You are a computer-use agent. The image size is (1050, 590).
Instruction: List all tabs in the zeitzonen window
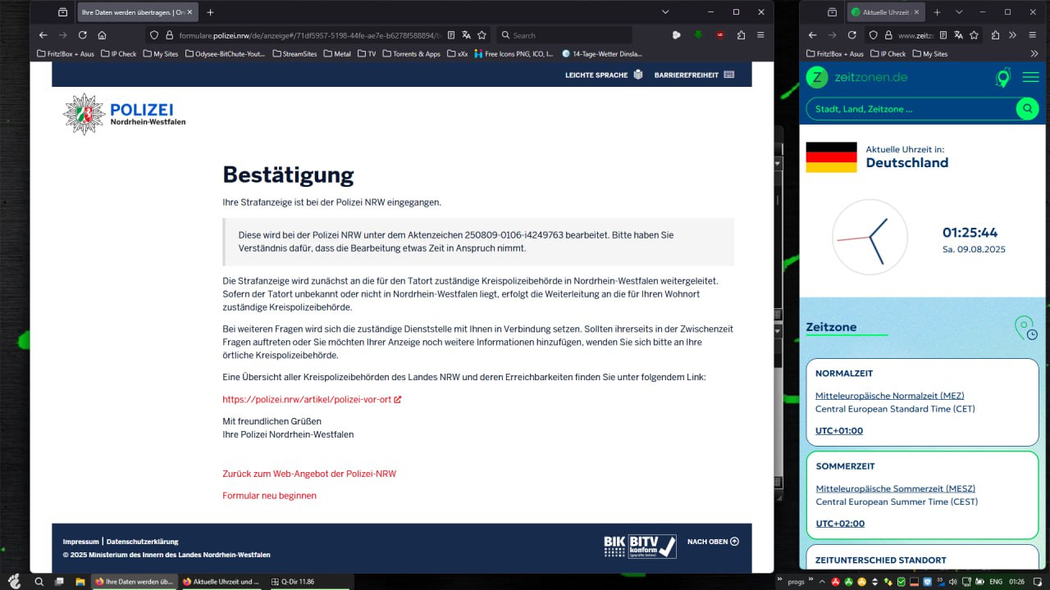(958, 12)
